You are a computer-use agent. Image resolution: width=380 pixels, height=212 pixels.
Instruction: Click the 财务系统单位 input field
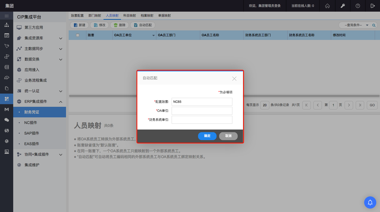(x=202, y=120)
